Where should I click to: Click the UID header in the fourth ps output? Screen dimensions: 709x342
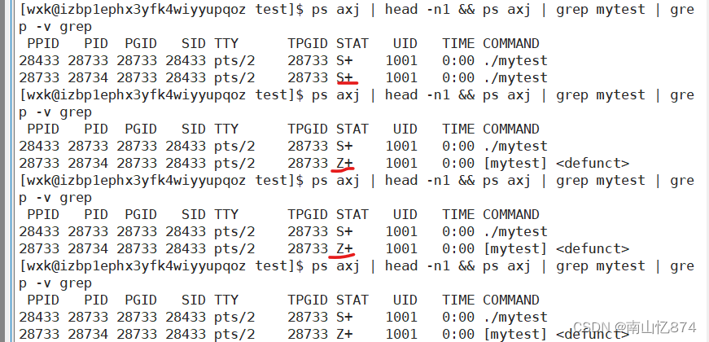coord(405,300)
